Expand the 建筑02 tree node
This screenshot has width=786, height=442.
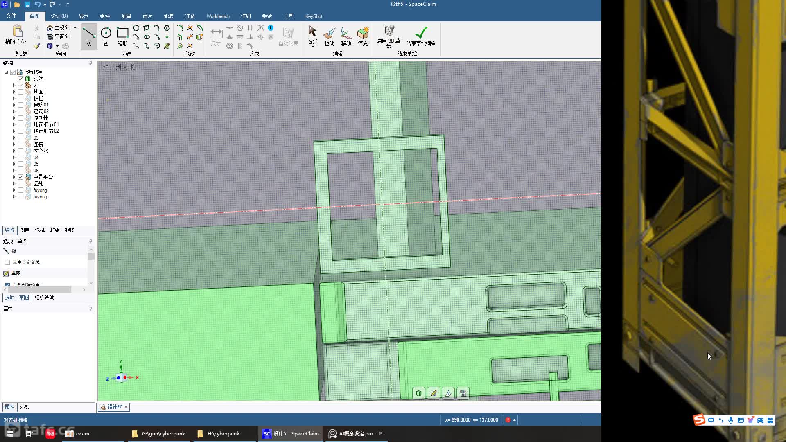click(14, 111)
